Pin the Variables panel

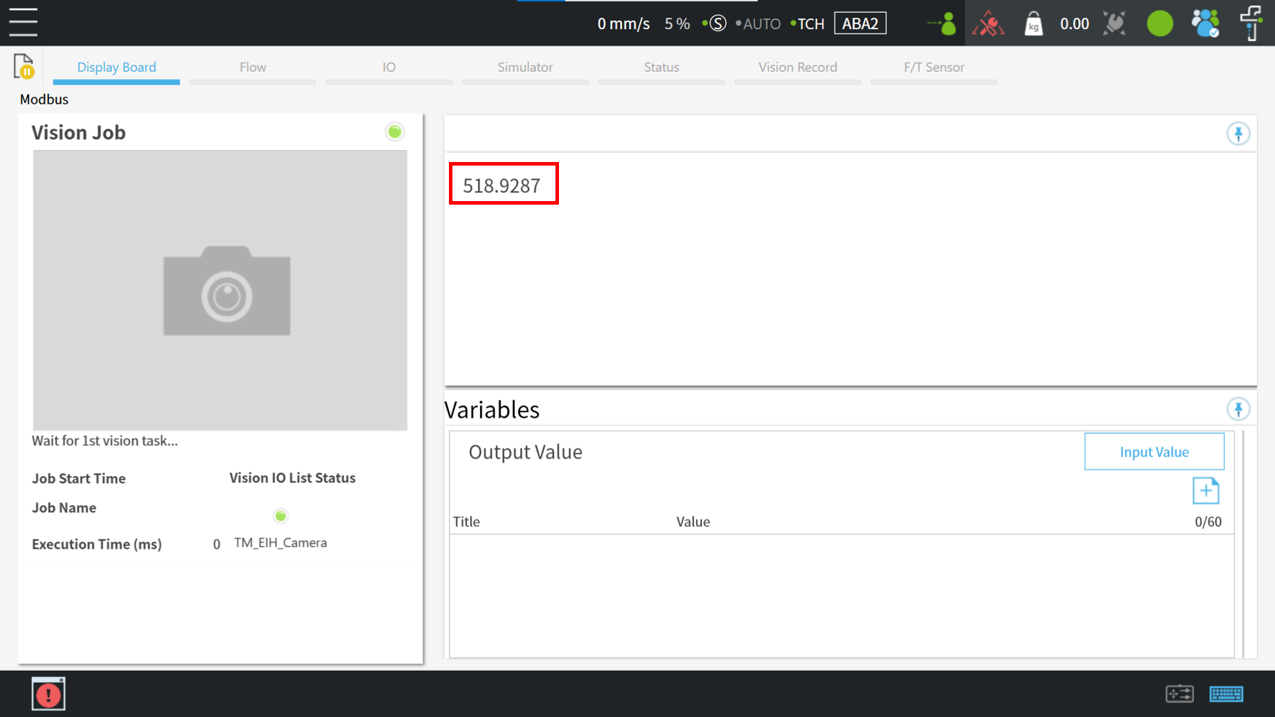[x=1238, y=409]
